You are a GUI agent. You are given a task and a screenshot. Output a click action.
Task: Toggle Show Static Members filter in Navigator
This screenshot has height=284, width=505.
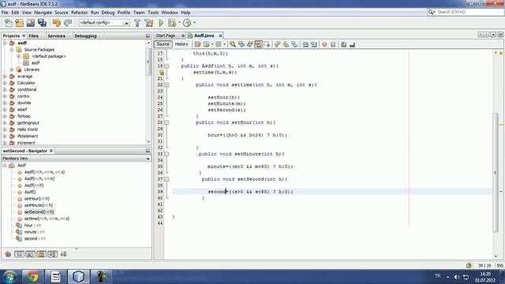(30, 254)
